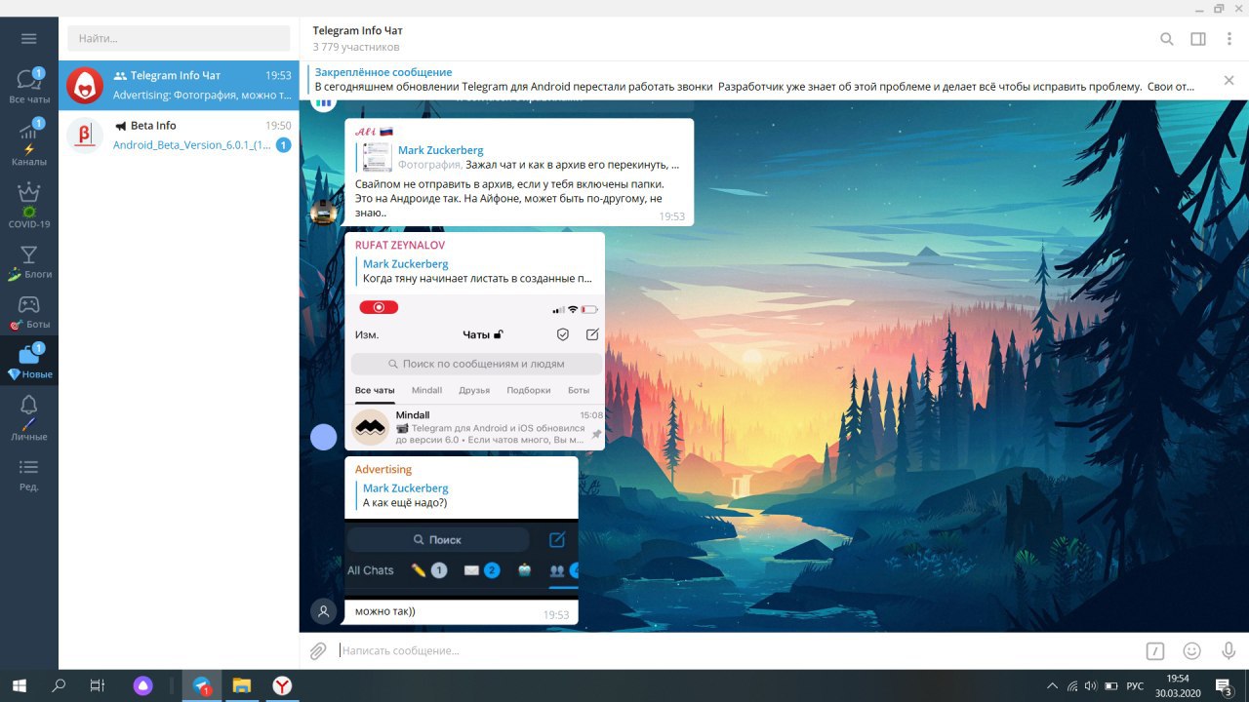
Task: Open the Beta Info channel
Action: [x=179, y=136]
